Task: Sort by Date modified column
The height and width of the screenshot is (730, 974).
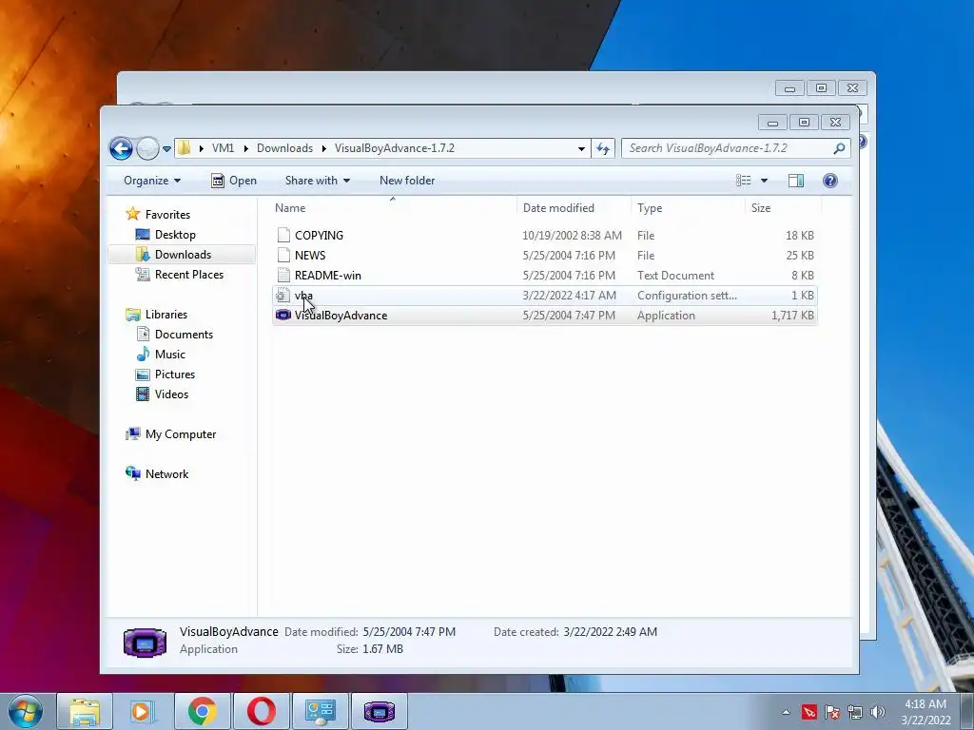Action: (574, 208)
